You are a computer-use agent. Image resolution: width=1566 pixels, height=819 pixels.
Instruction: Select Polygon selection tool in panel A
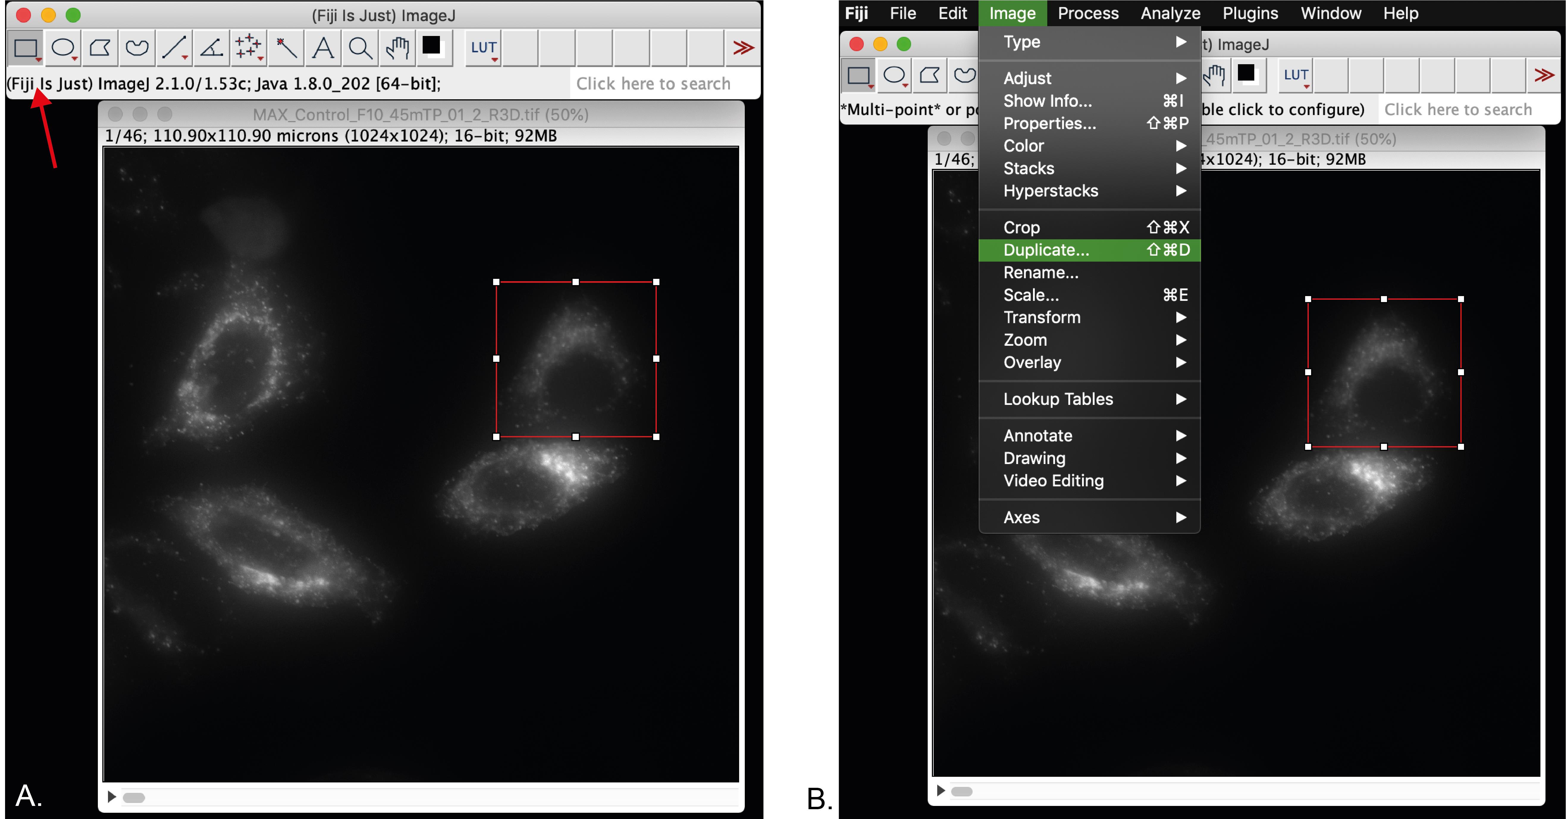pos(100,48)
